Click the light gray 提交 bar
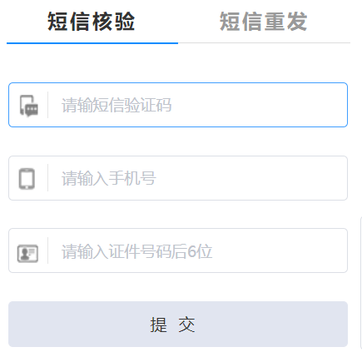The image size is (362, 352). [178, 324]
